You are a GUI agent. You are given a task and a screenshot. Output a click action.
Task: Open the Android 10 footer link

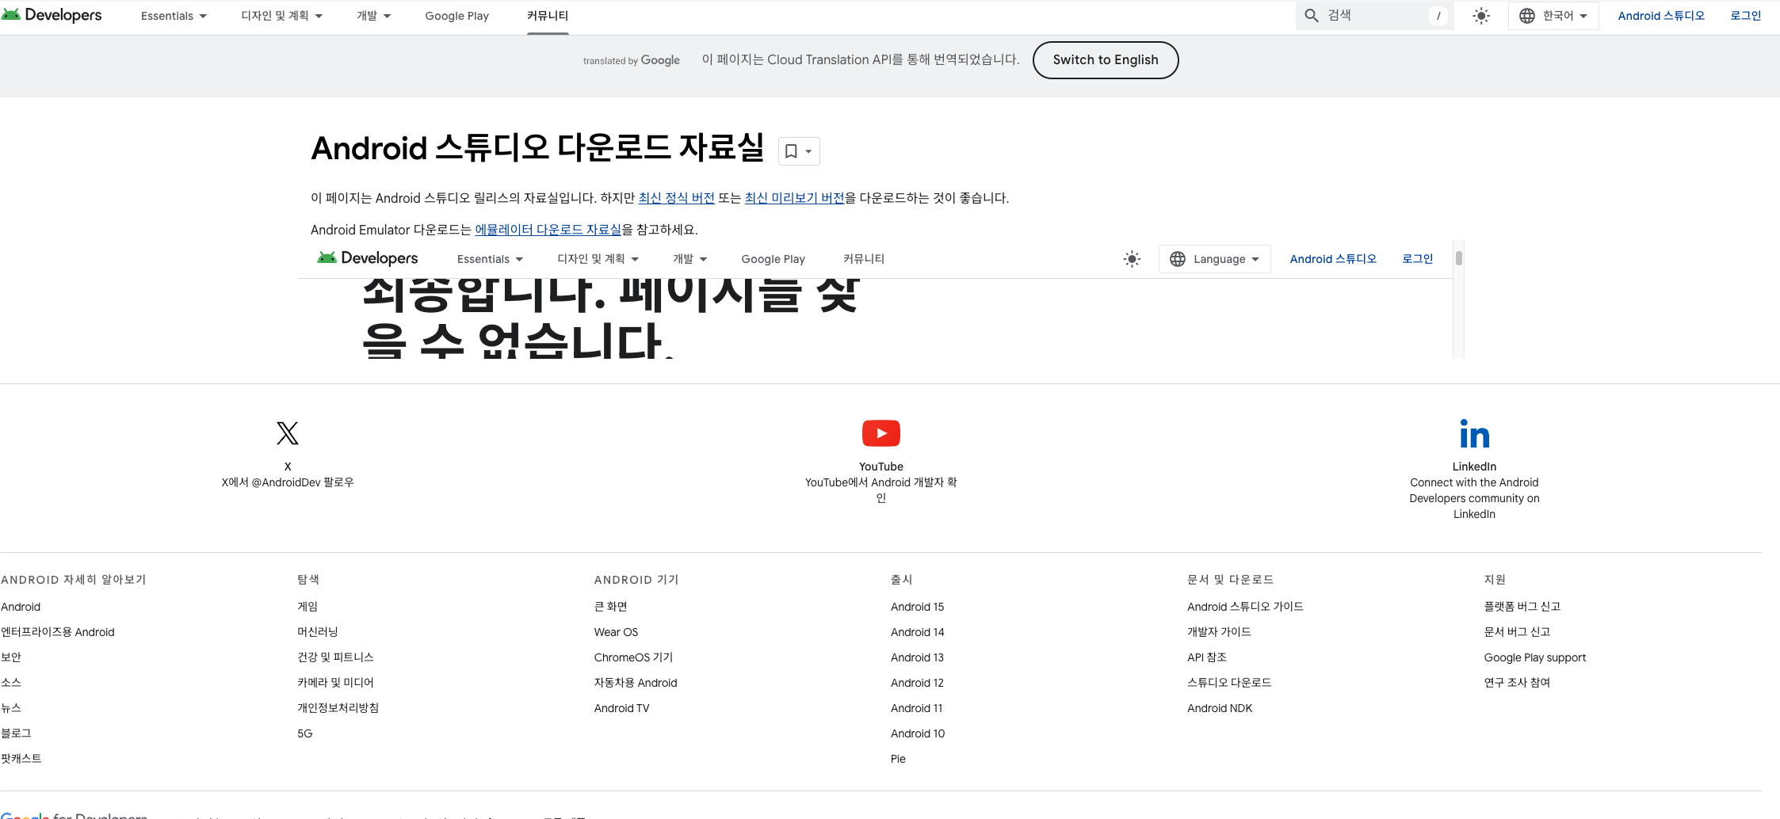pos(918,733)
